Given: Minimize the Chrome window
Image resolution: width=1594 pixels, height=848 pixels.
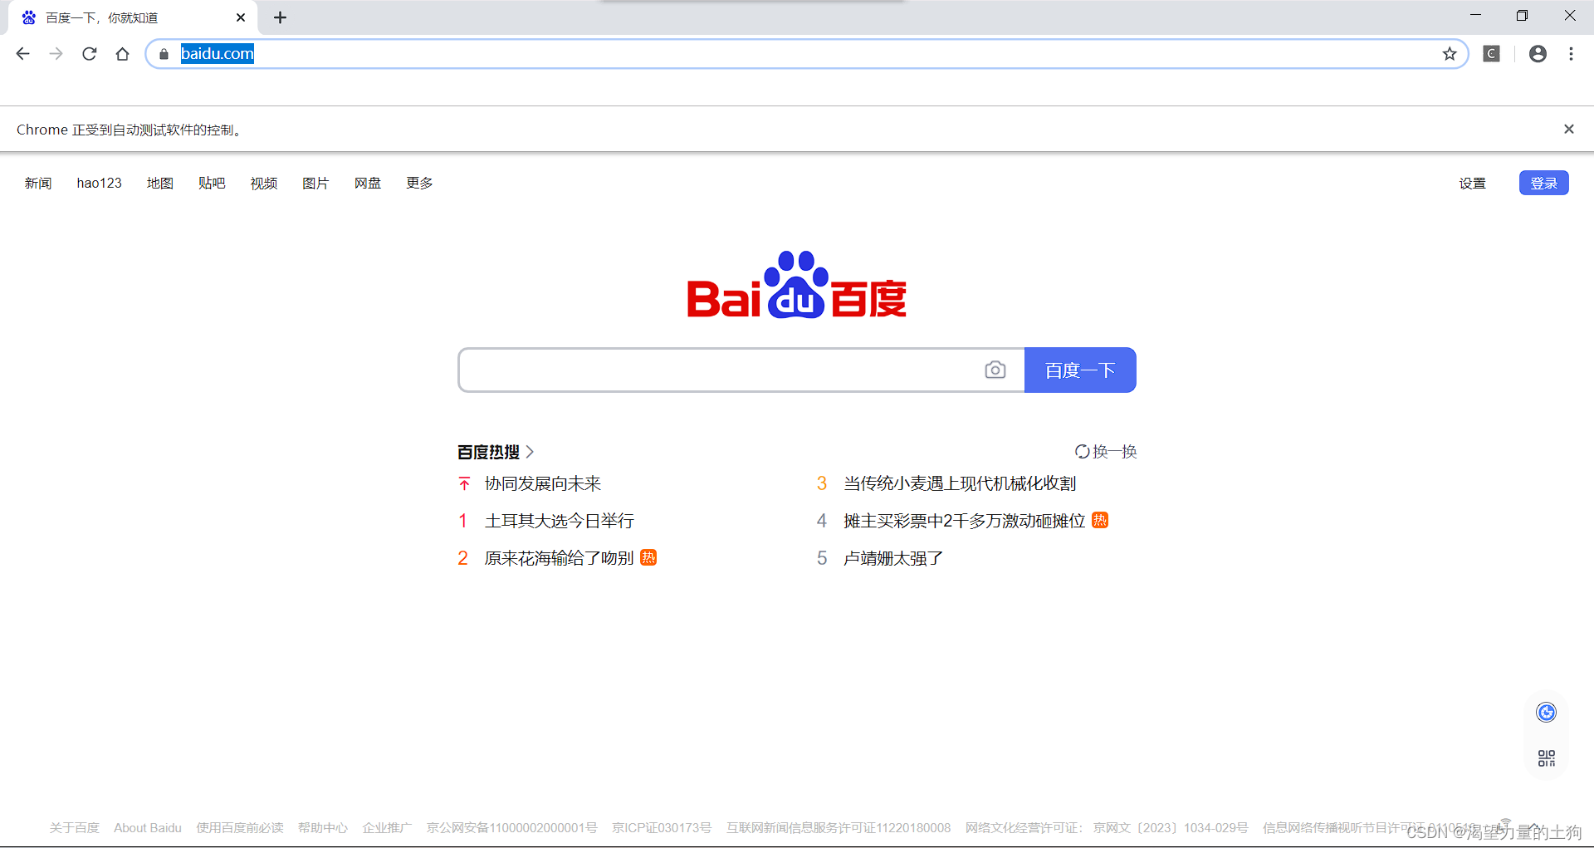Looking at the screenshot, I should tap(1475, 16).
